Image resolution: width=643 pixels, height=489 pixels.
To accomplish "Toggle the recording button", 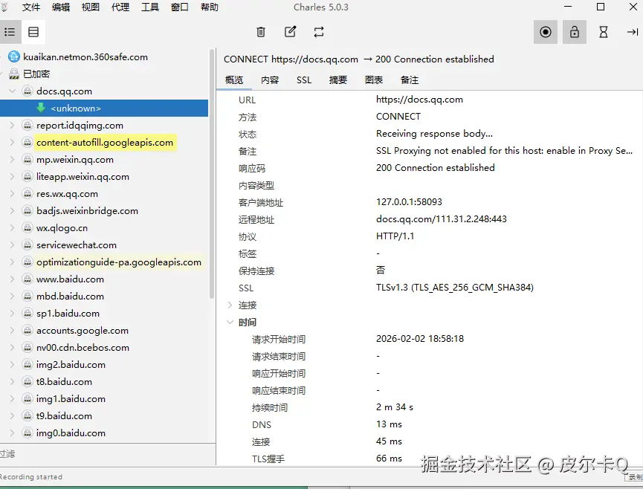I will click(x=546, y=32).
